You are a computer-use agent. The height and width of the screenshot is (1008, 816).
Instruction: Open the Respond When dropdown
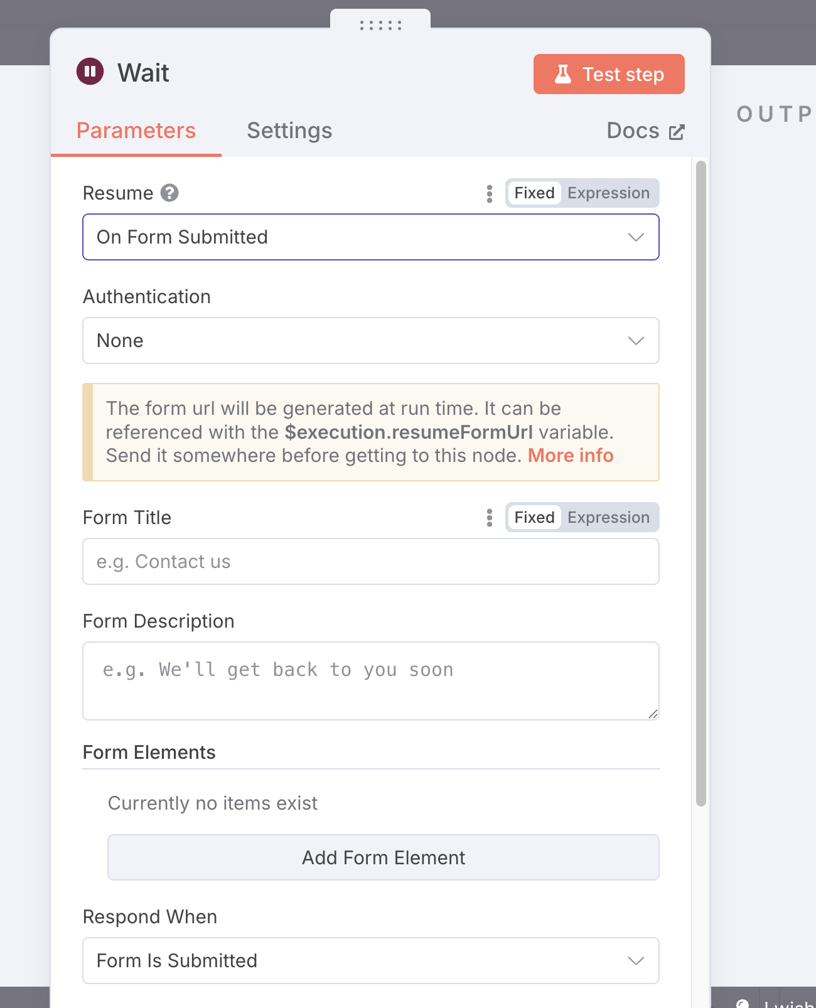tap(371, 961)
